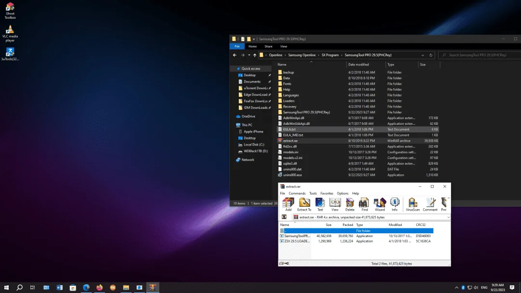The width and height of the screenshot is (521, 293).
Task: Click the Search SamsungTool PRO search box
Action: (x=480, y=55)
